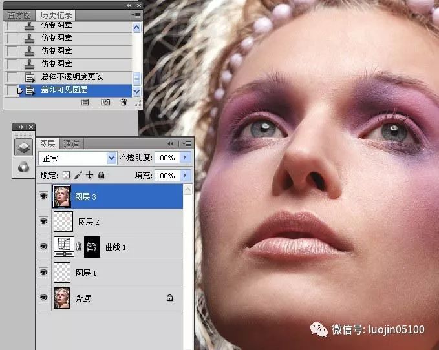Create a new snapshot with camera icon
Screen dimensions: 439x350
105,102
